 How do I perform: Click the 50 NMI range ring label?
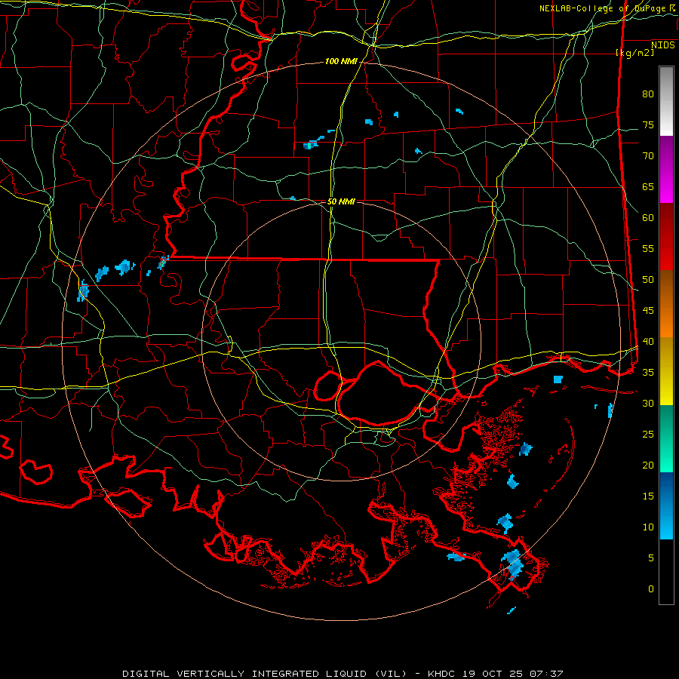pyautogui.click(x=341, y=201)
